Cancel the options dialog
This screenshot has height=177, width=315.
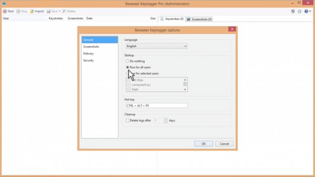pyautogui.click(x=224, y=144)
